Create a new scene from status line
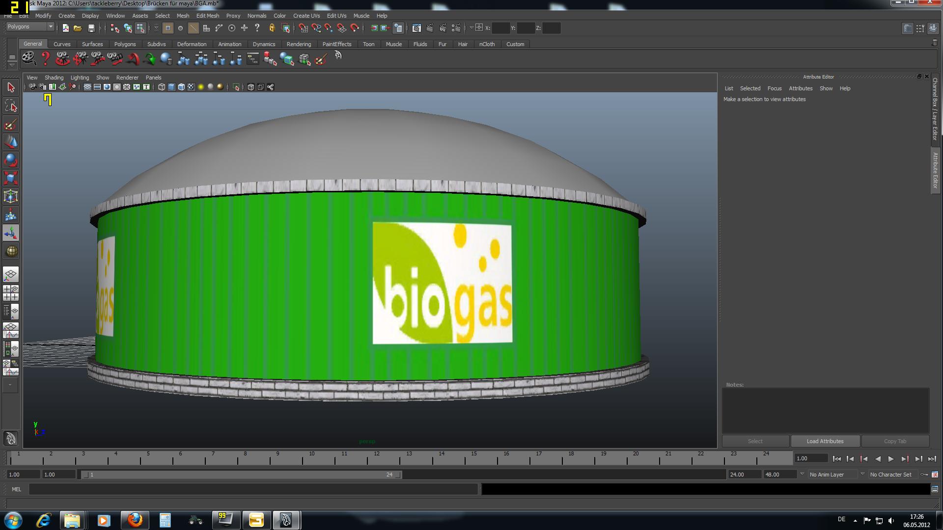The width and height of the screenshot is (943, 530). click(x=65, y=28)
